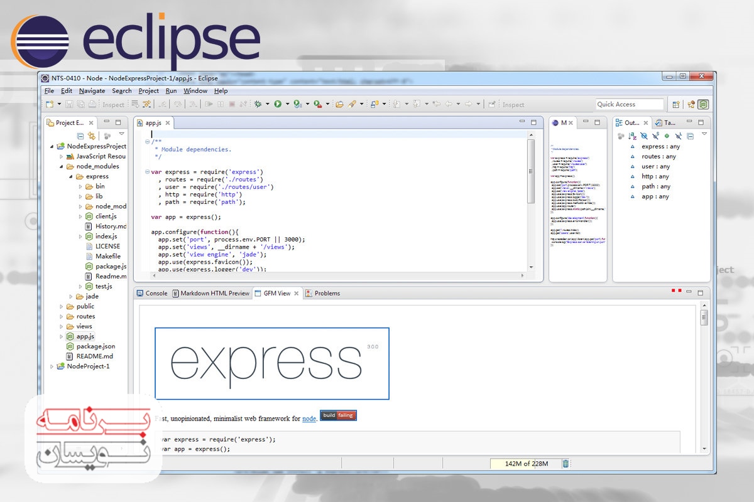This screenshot has height=502, width=754.
Task: Select LICENSE file in express folder
Action: tap(104, 247)
